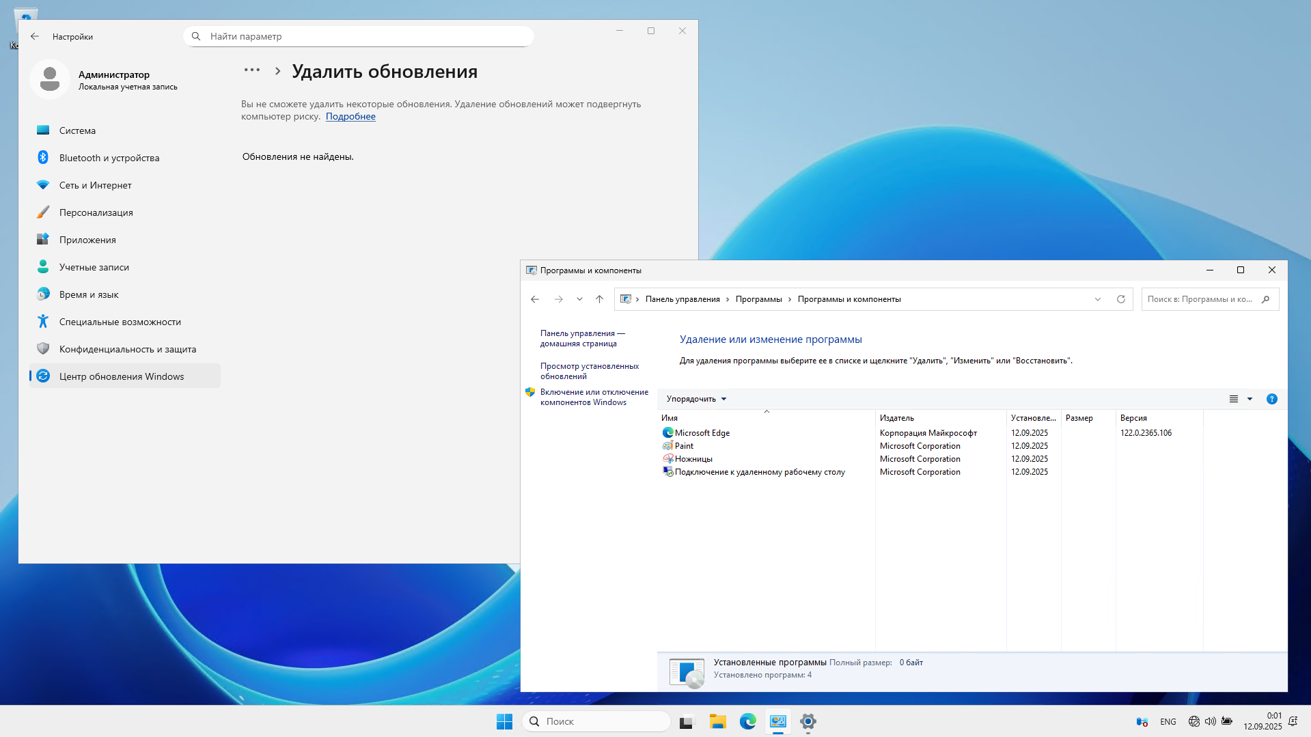Open the Windows Start button
This screenshot has width=1311, height=737.
[504, 721]
